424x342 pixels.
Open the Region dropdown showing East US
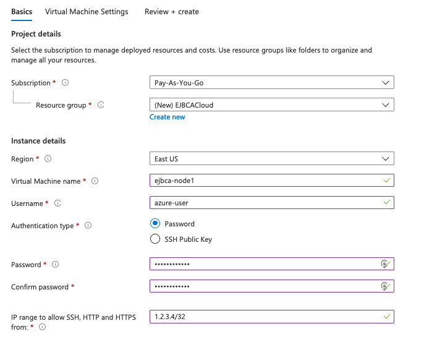click(x=271, y=159)
